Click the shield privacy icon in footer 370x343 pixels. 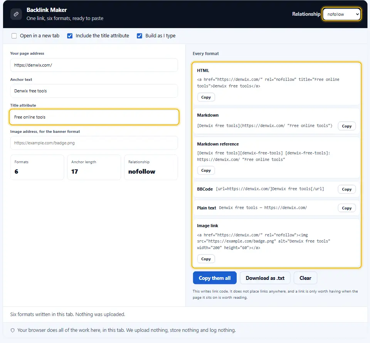point(12,330)
